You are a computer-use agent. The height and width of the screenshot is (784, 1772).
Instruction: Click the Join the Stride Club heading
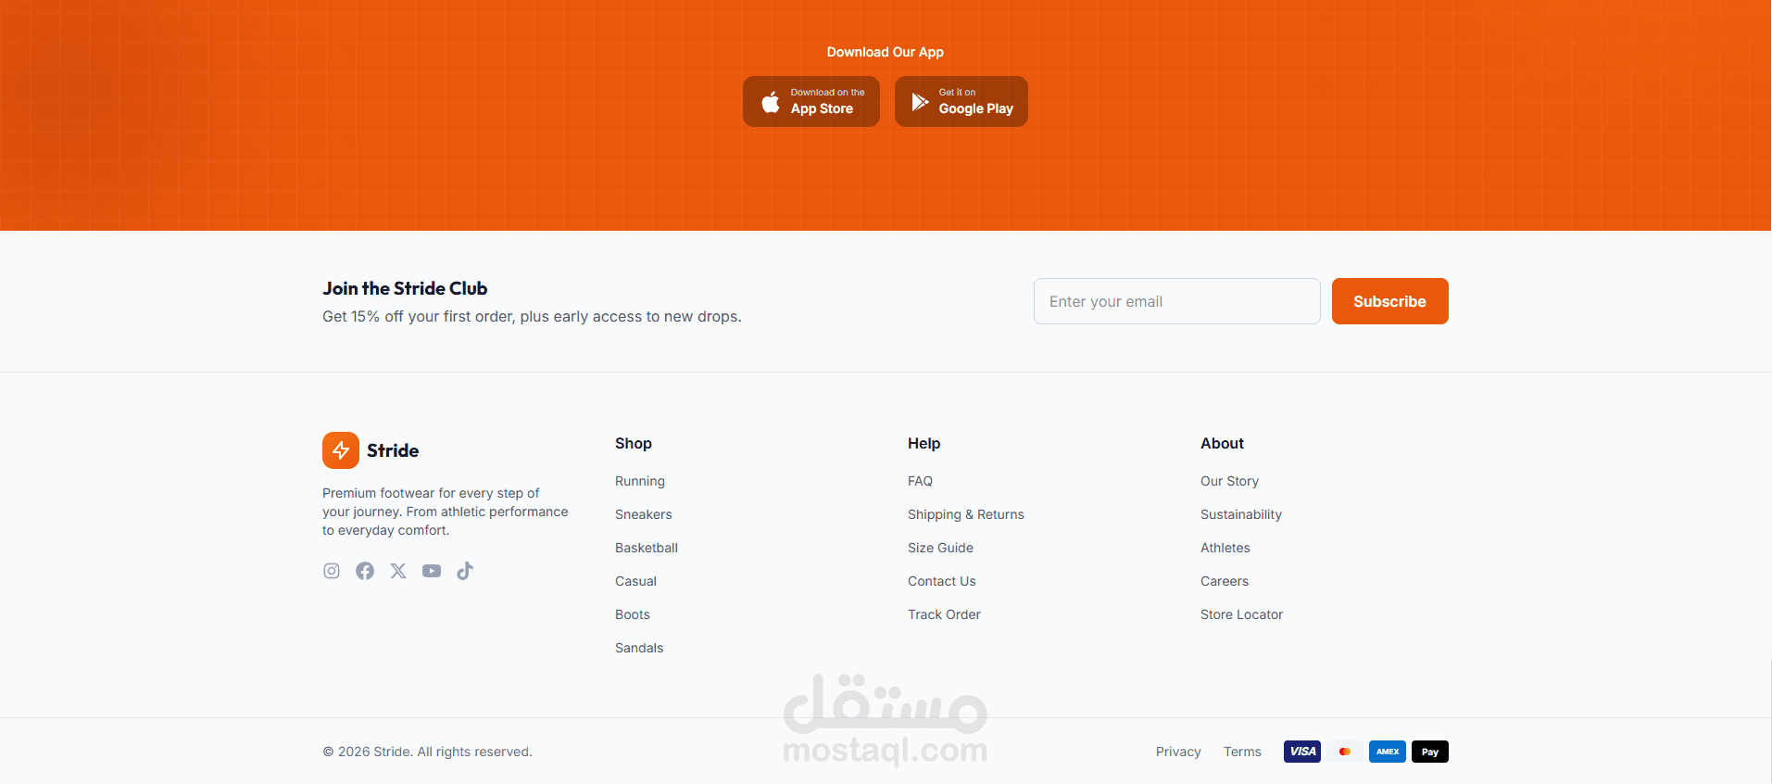(405, 288)
